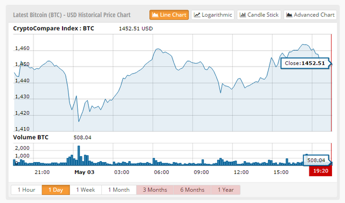Select the 6 Months time range
Screen dimensions: 345x203
click(192, 190)
